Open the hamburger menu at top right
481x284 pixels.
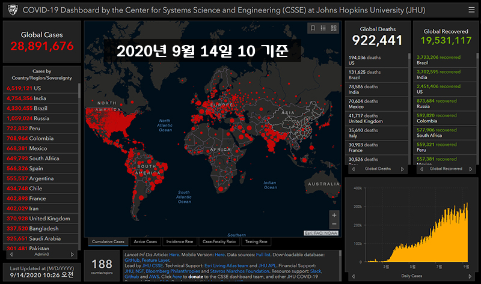point(471,10)
